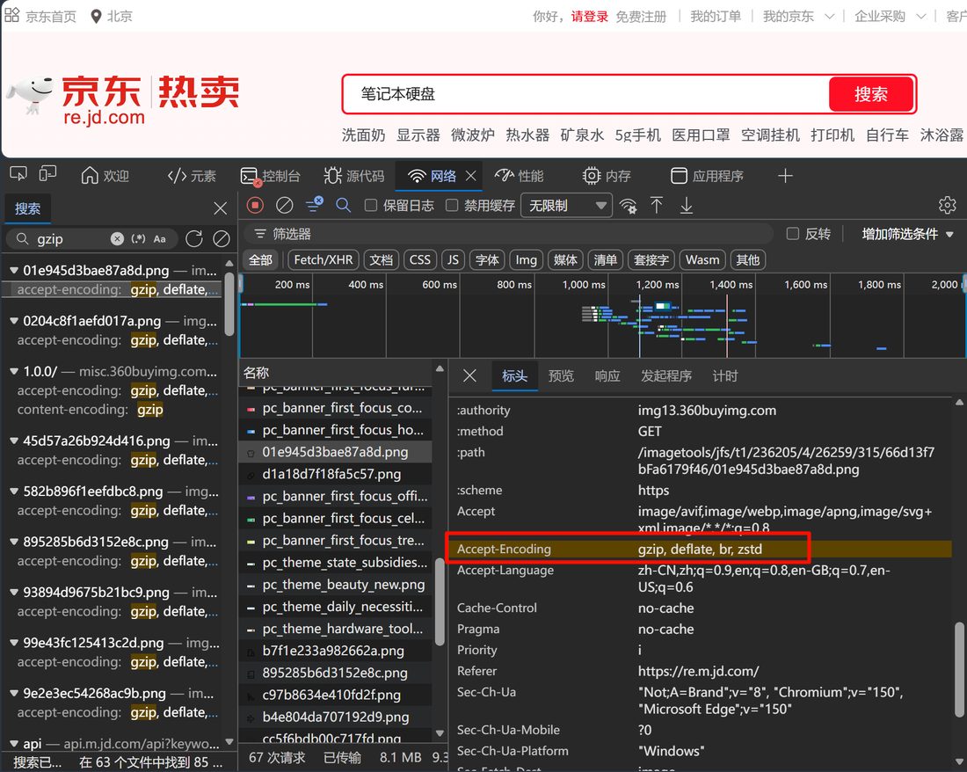Viewport: 967px width, 772px height.
Task: Filter requests by CSS type
Action: [420, 259]
